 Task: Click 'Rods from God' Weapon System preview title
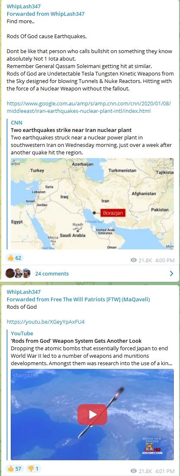click(x=76, y=341)
